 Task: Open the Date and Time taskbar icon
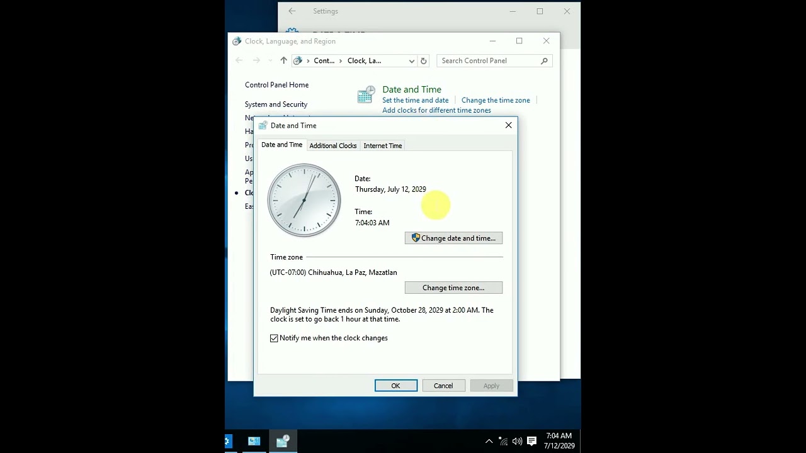point(282,441)
